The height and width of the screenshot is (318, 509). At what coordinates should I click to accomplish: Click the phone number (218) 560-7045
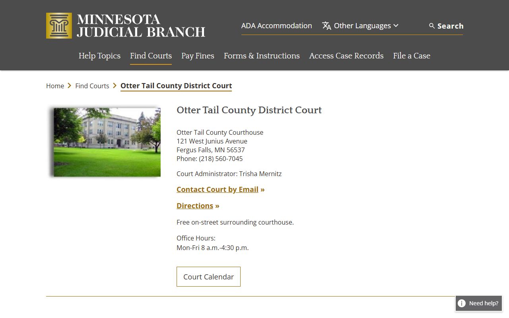tap(221, 159)
